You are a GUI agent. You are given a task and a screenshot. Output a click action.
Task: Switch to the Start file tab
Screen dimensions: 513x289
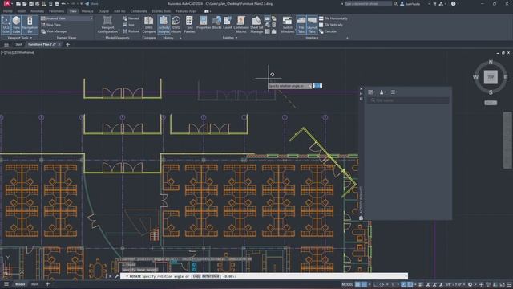point(18,44)
